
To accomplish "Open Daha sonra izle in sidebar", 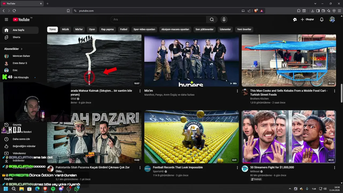I will (20, 139).
